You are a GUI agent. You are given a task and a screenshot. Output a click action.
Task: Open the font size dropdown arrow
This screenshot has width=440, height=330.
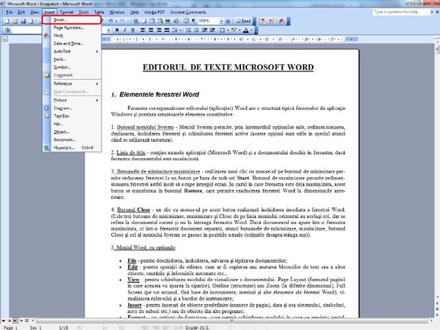tap(108, 30)
